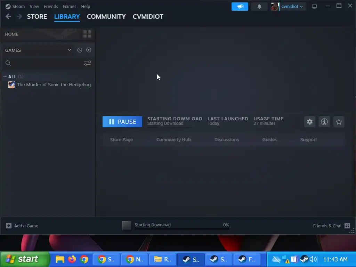Switch to Chrome window labeled N..
The height and width of the screenshot is (267, 356).
coord(135,259)
